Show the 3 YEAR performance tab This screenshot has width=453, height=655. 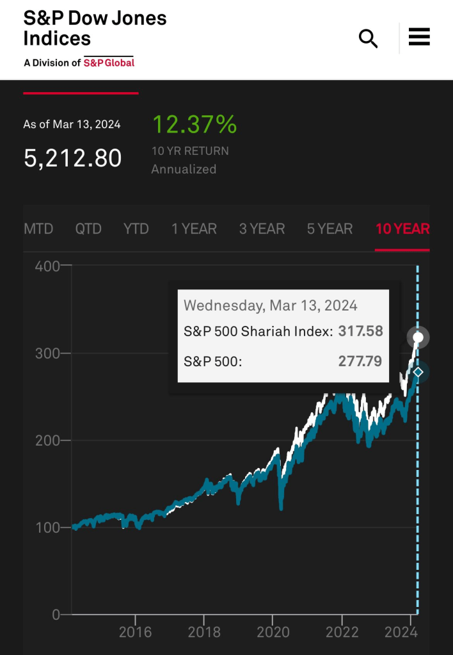click(262, 229)
